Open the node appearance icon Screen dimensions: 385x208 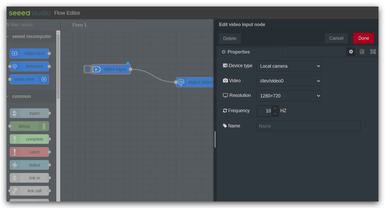click(373, 52)
